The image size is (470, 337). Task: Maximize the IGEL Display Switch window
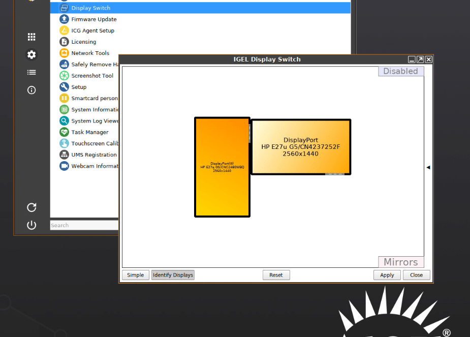(x=420, y=59)
